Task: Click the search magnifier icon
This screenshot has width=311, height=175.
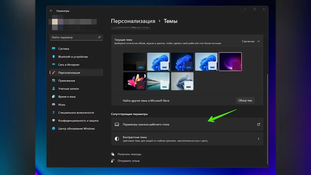Action: (x=99, y=37)
